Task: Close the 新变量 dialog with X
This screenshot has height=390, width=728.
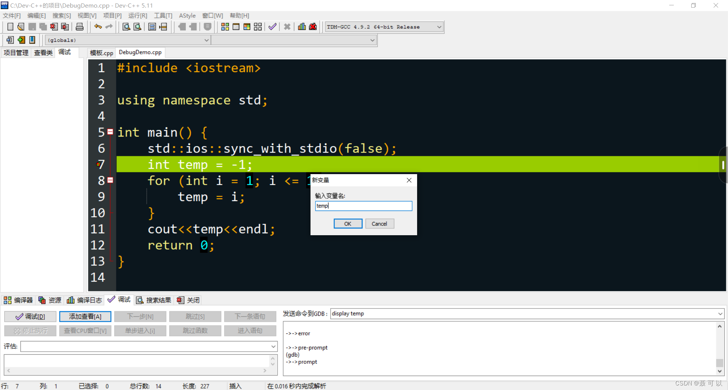Action: 409,180
